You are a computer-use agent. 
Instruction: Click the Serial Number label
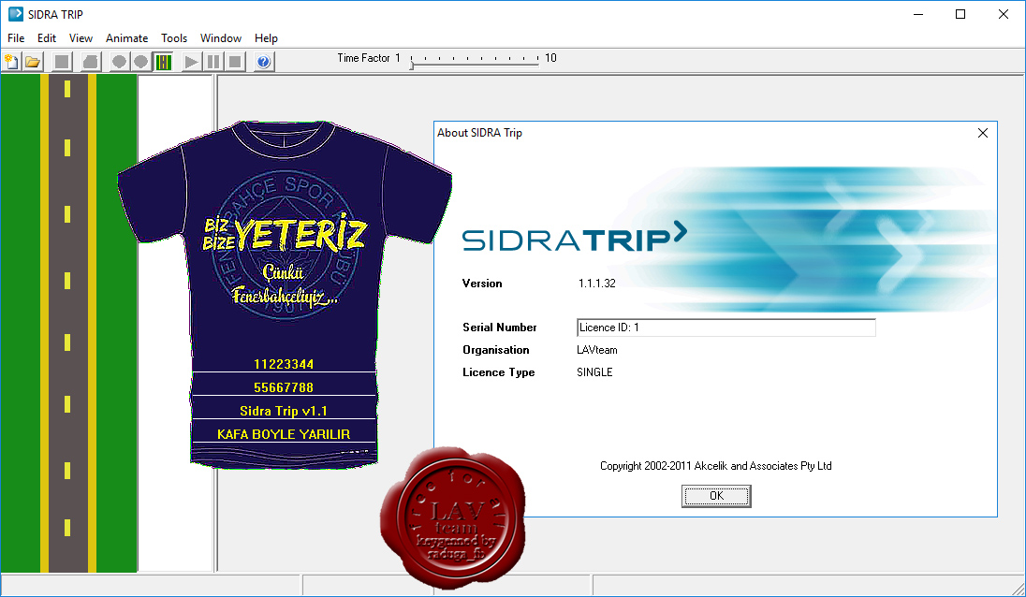pyautogui.click(x=499, y=327)
